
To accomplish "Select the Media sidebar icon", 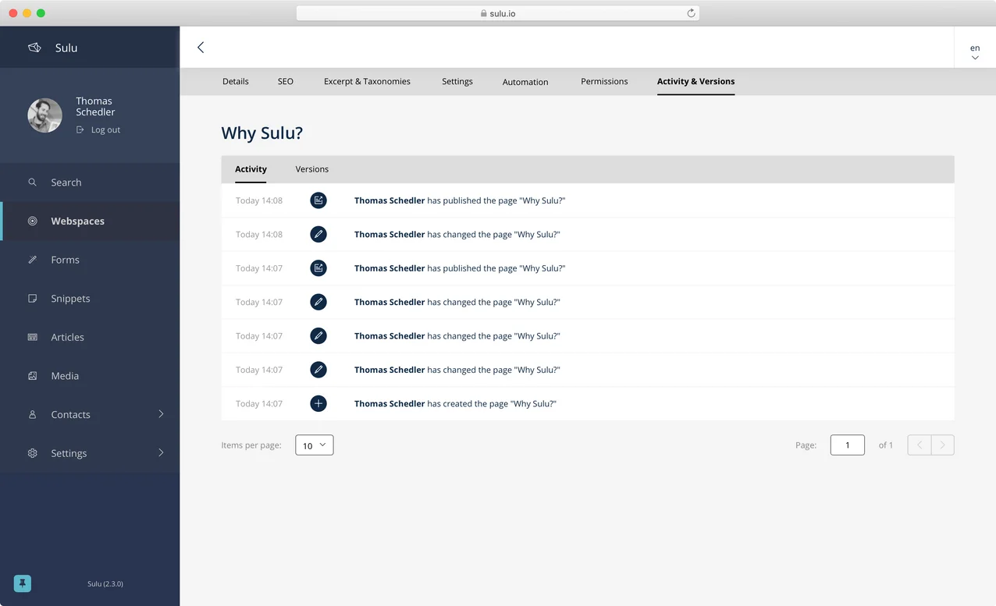I will (33, 375).
